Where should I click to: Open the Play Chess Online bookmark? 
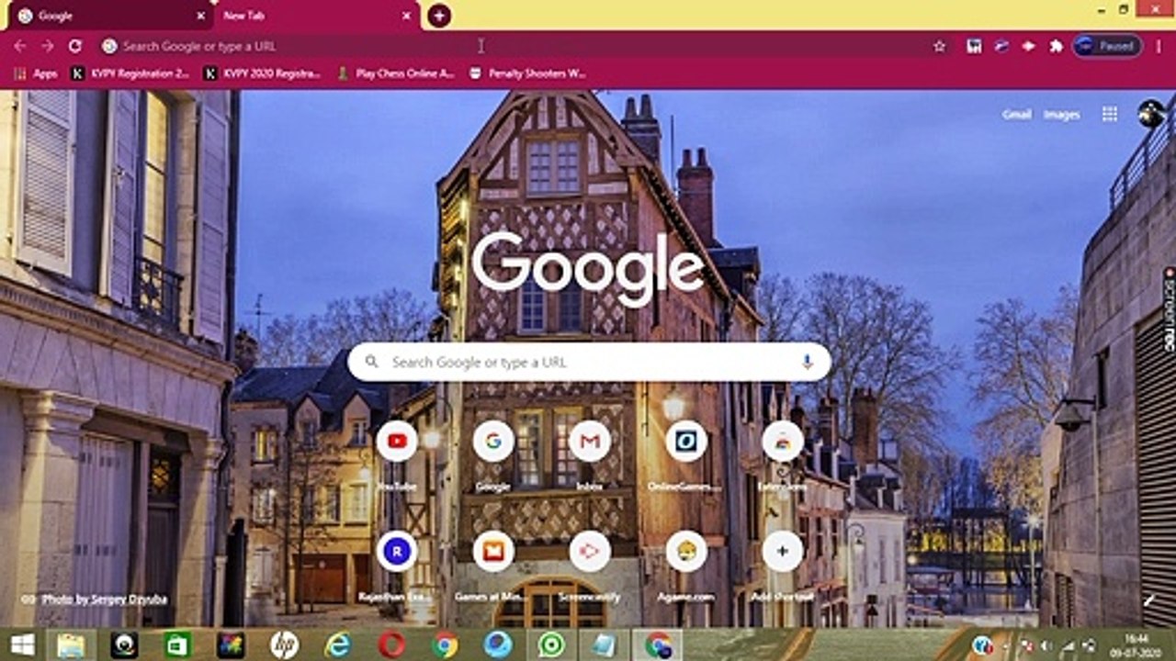(397, 73)
